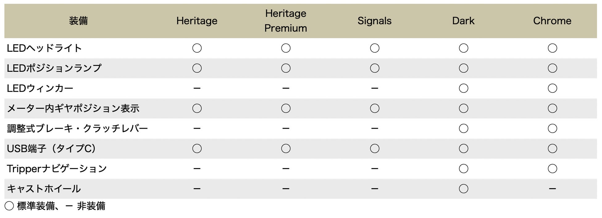Click circle for USB端子 under Signals
Screen dimensions: 602x218
(374, 149)
